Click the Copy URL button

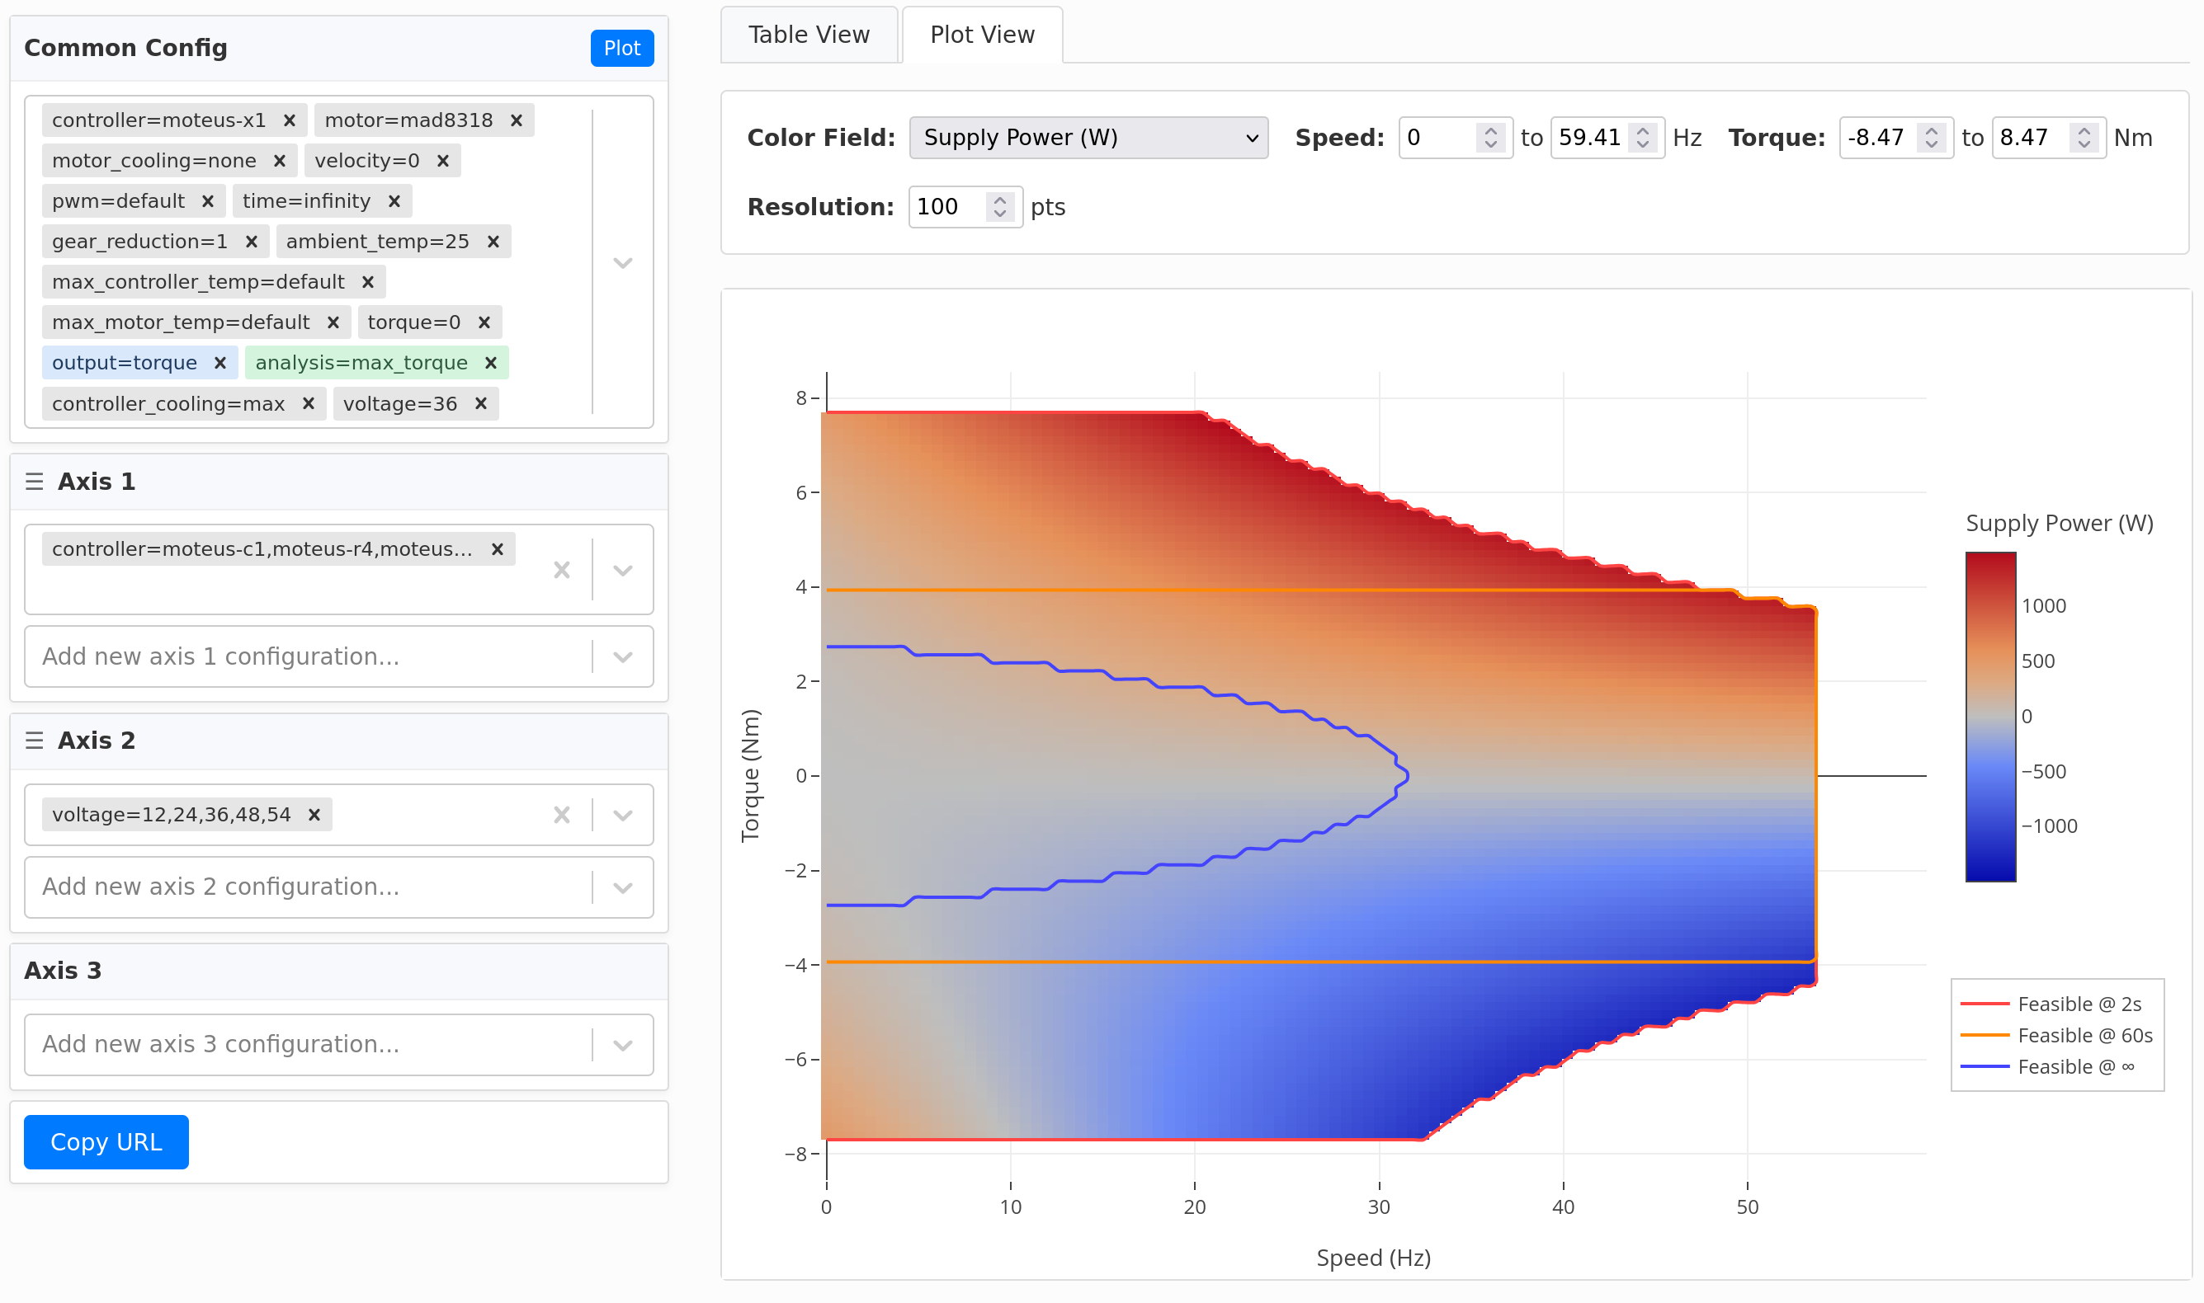(x=106, y=1141)
